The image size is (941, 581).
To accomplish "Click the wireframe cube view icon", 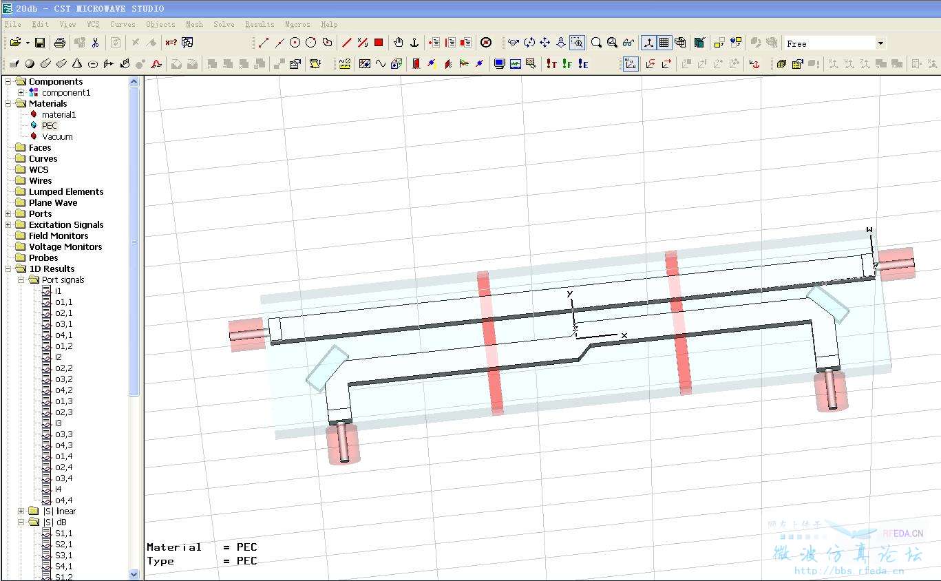I will tap(680, 43).
